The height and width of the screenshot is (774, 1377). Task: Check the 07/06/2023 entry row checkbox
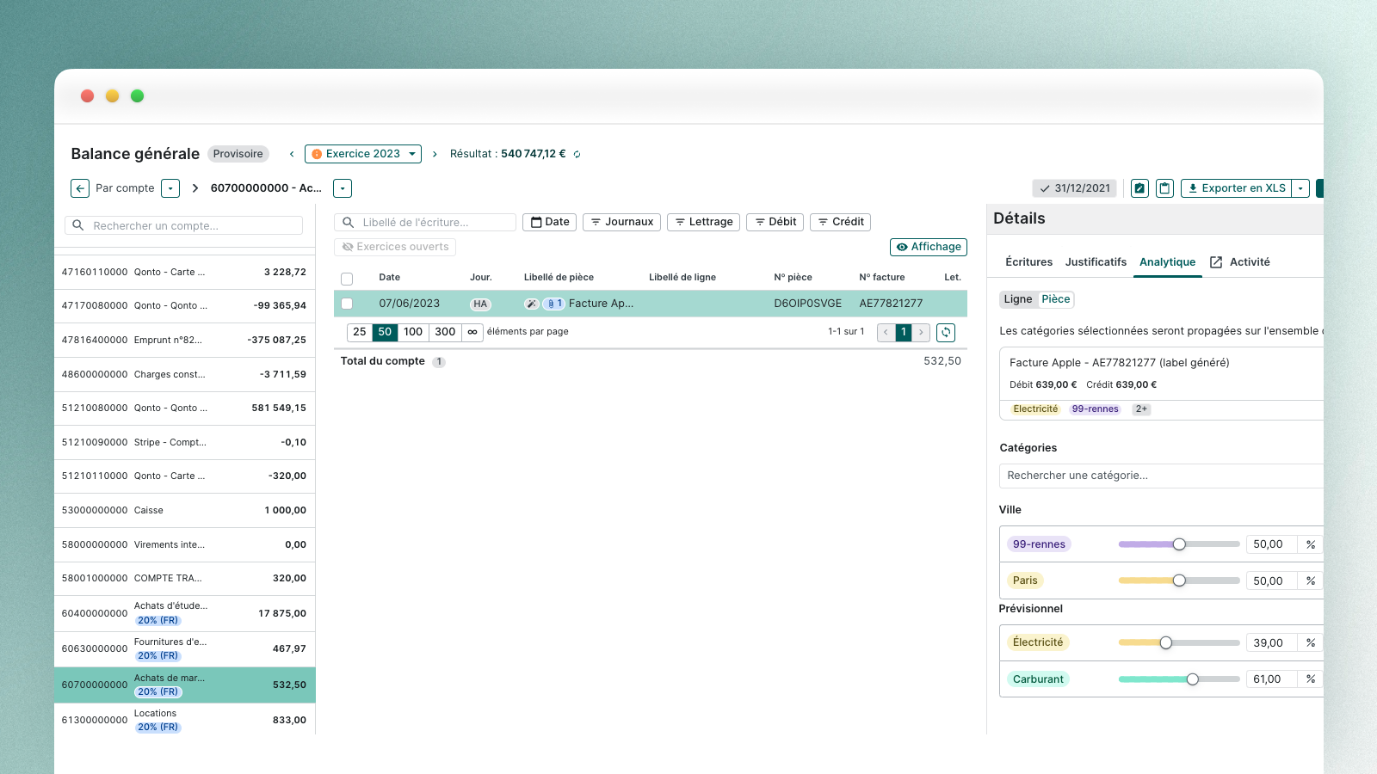click(x=347, y=304)
